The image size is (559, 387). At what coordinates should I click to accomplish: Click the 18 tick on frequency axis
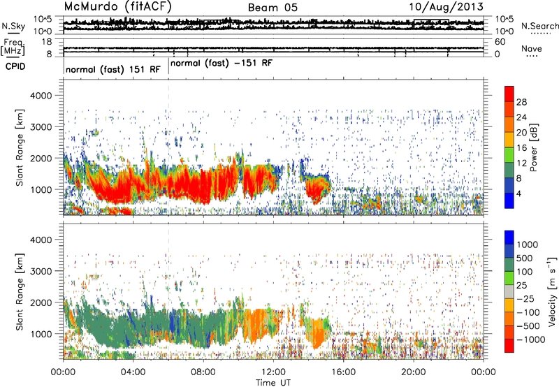coord(47,42)
